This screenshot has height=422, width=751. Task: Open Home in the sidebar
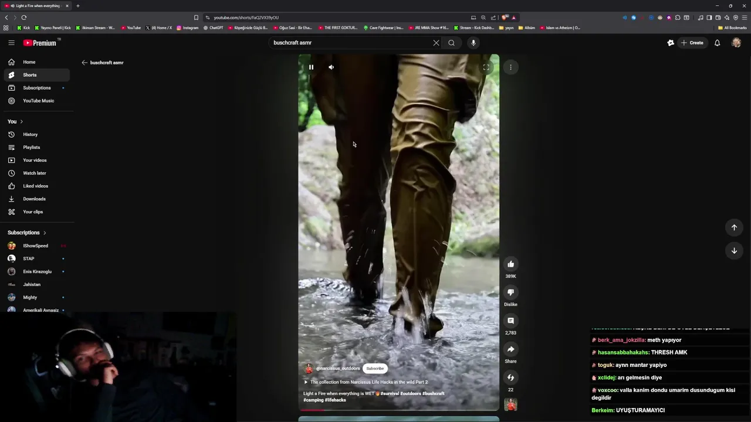[36, 62]
